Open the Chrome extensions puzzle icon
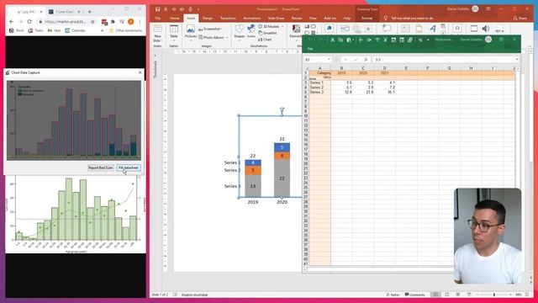Screen dimensions: 538x303 pyautogui.click(x=113, y=22)
